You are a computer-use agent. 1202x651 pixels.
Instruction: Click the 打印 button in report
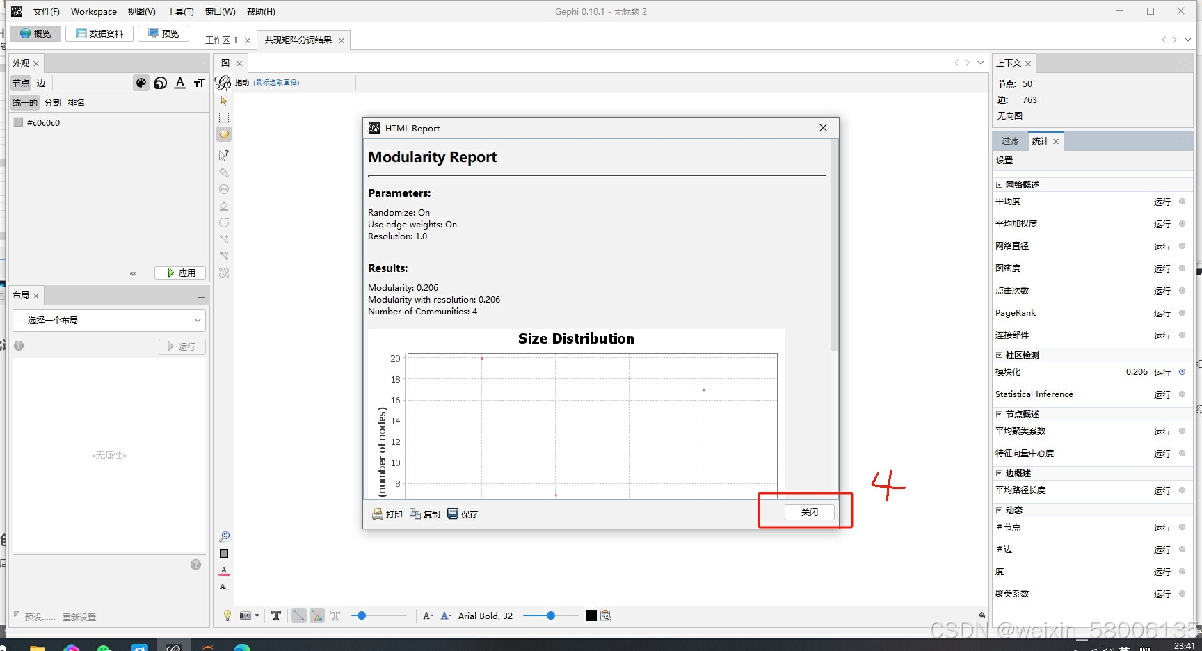387,514
